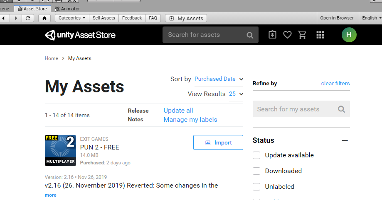This screenshot has width=382, height=200.
Task: Open the Asset Store home icon
Action: click(x=44, y=18)
